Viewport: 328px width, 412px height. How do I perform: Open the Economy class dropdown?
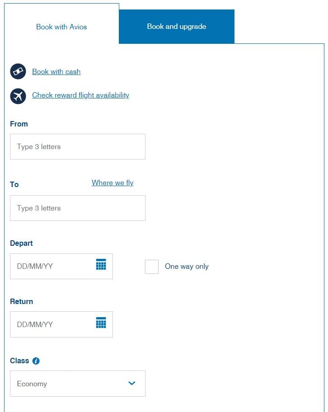[78, 384]
